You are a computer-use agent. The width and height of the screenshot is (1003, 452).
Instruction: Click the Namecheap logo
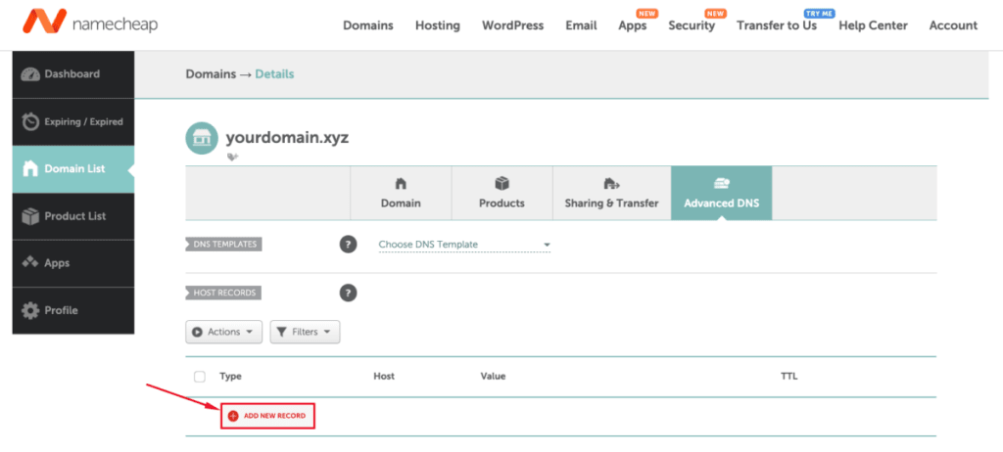point(90,22)
